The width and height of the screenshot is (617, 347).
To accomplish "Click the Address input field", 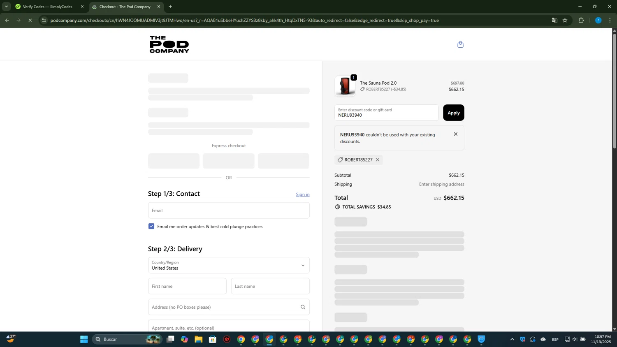I will pyautogui.click(x=229, y=307).
